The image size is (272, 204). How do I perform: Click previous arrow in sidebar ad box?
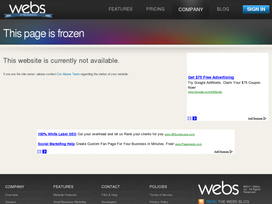point(189,118)
